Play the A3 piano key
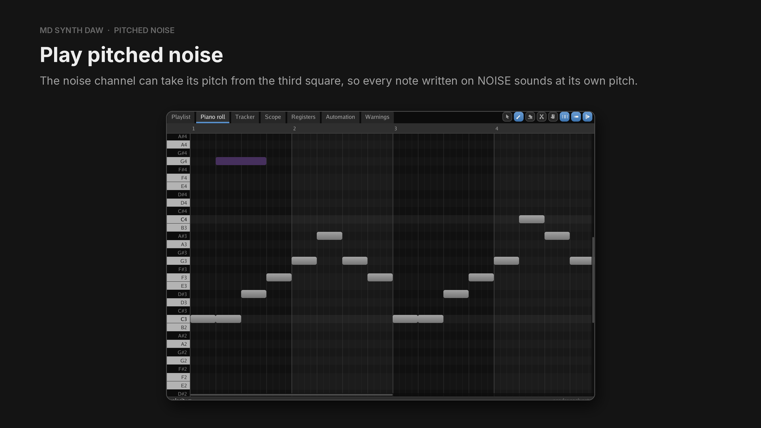The height and width of the screenshot is (428, 761). pyautogui.click(x=178, y=245)
